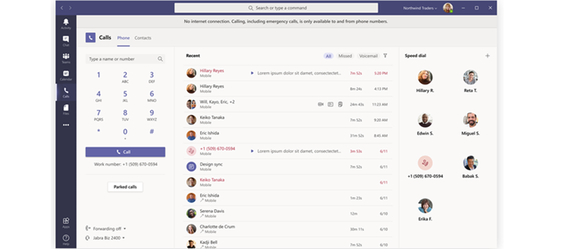
Task: Call Babak S. from speed dial
Action: click(x=470, y=167)
